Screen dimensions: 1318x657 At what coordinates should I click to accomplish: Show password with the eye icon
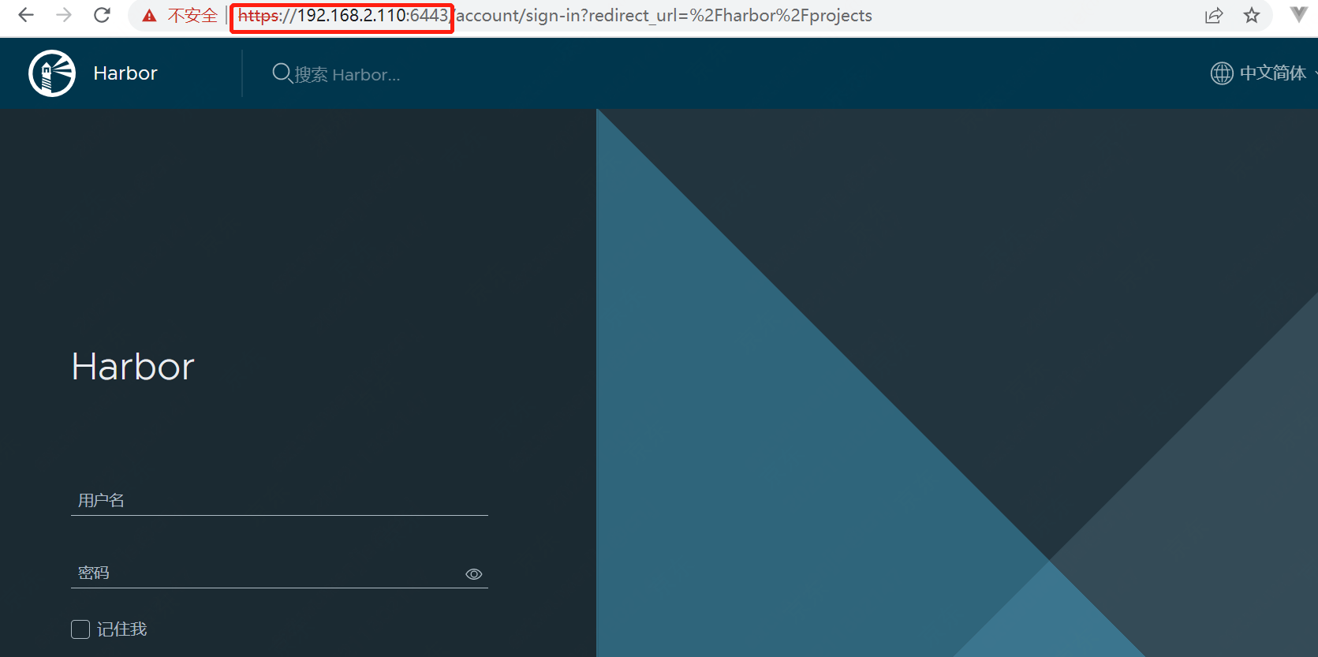click(x=473, y=574)
